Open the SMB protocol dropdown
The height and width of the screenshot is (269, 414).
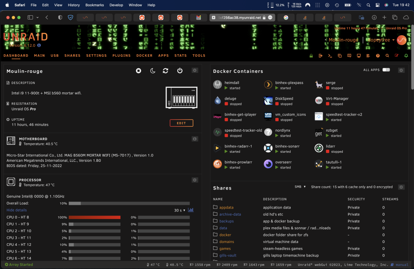pos(300,187)
